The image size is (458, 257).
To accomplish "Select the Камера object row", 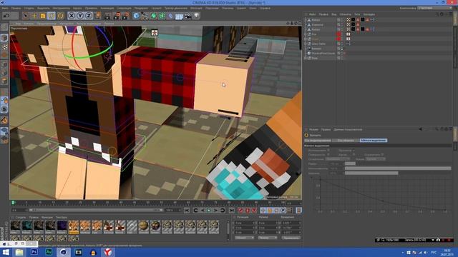I will 316,49.
